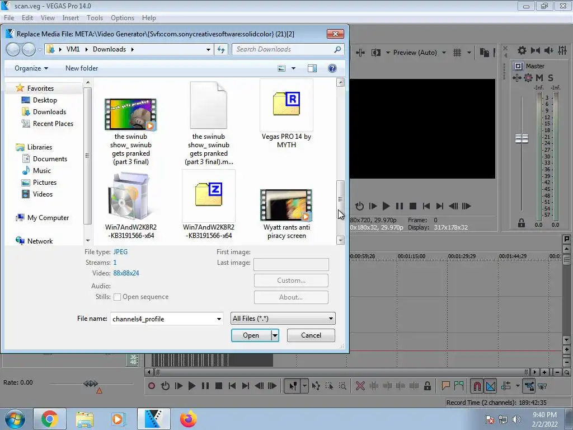Open the File menu
The image size is (573, 430).
click(x=9, y=17)
